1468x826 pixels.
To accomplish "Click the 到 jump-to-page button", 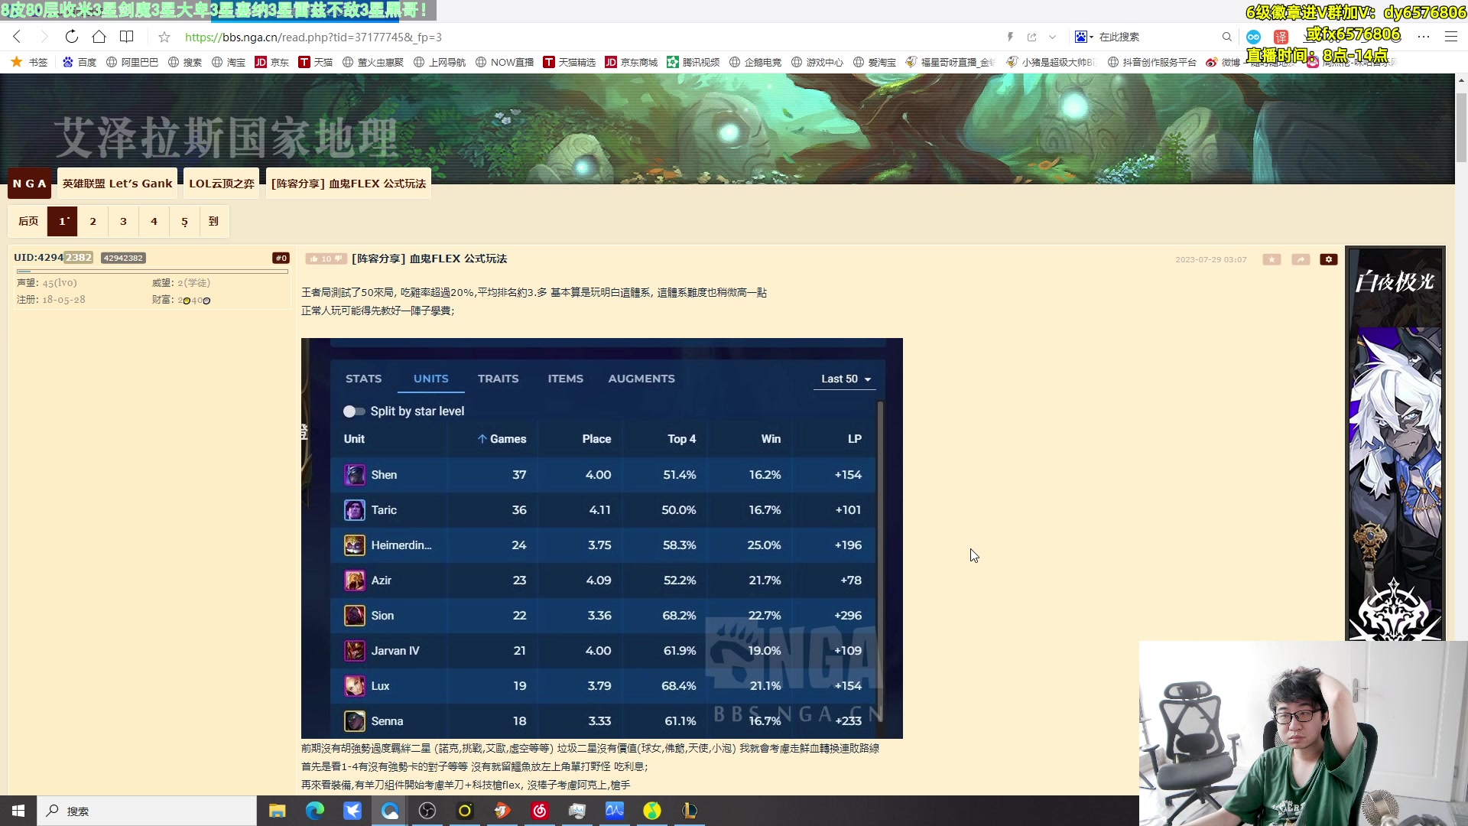I will coord(213,221).
